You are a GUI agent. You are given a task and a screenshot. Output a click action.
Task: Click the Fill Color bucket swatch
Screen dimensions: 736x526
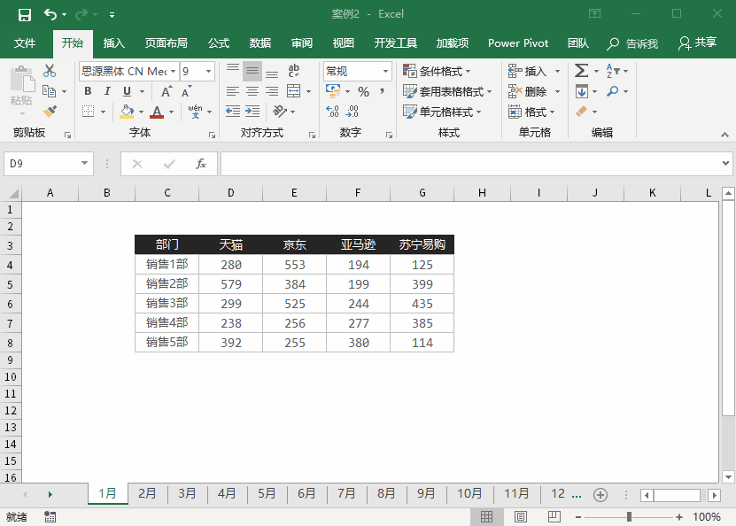point(127,112)
